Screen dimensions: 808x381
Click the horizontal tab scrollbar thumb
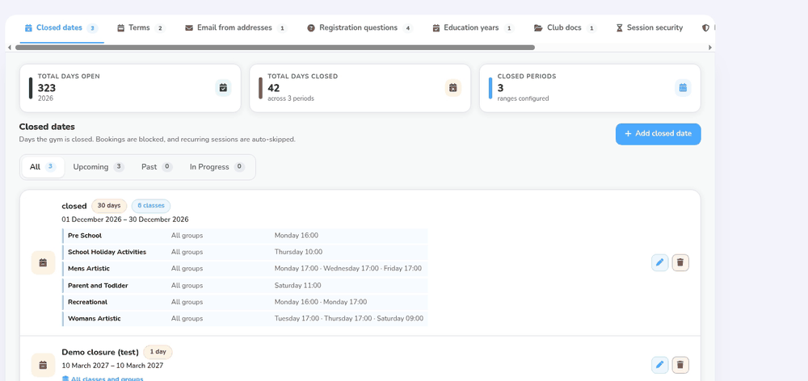click(x=275, y=48)
